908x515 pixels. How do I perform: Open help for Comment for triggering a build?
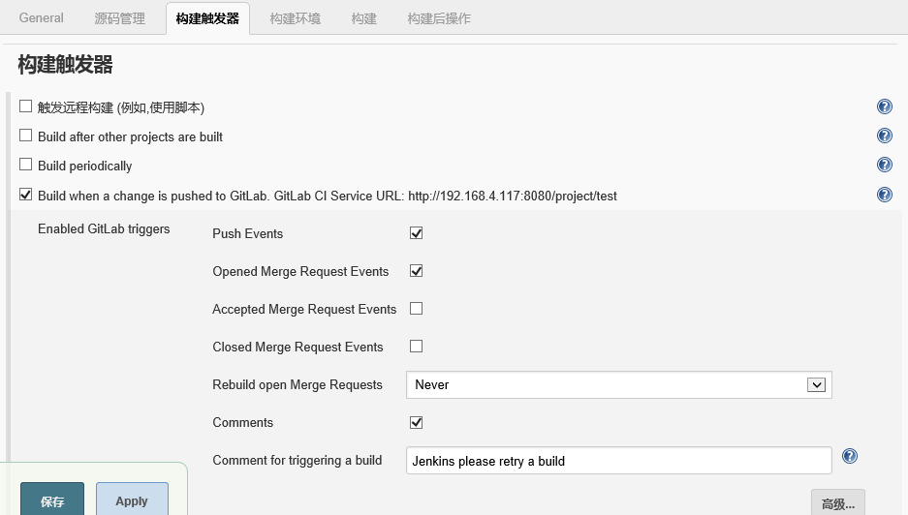(850, 457)
